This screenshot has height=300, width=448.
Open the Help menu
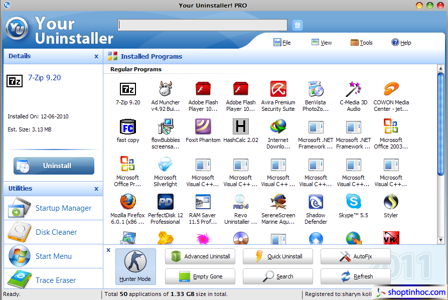[x=401, y=43]
